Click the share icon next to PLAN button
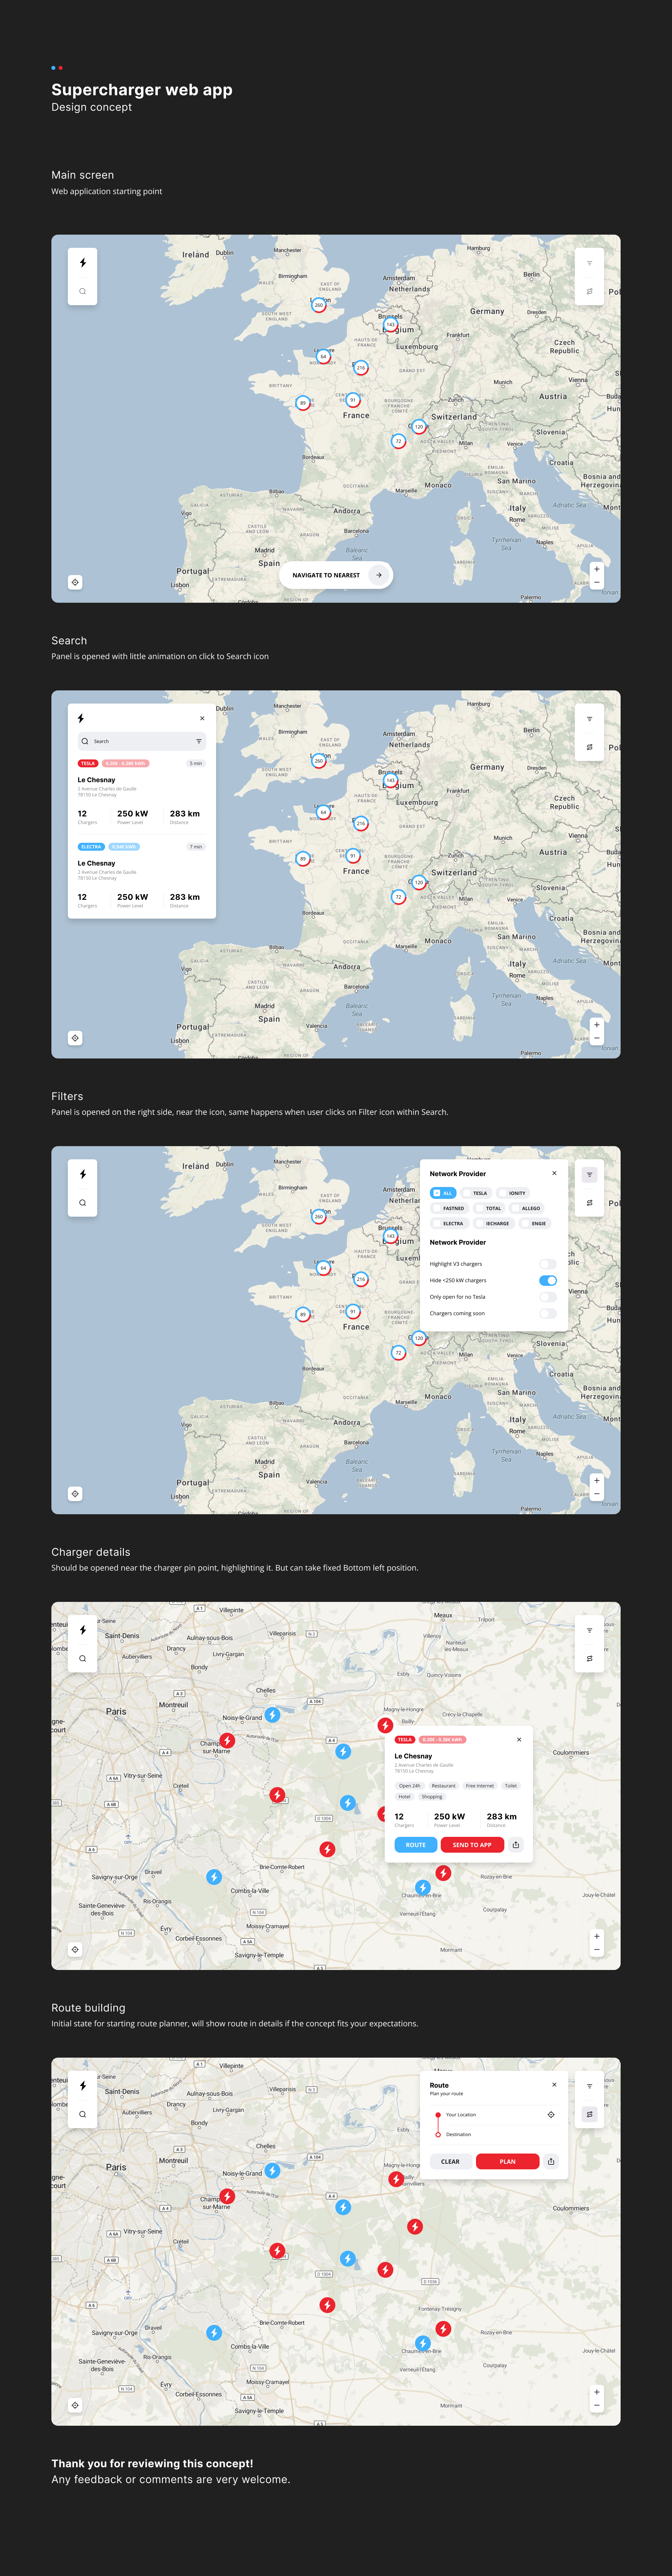The height and width of the screenshot is (2576, 672). pos(551,2161)
